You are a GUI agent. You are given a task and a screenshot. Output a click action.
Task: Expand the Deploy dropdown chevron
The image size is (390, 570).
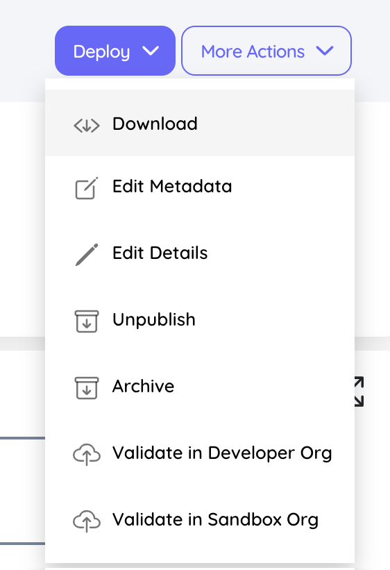151,51
